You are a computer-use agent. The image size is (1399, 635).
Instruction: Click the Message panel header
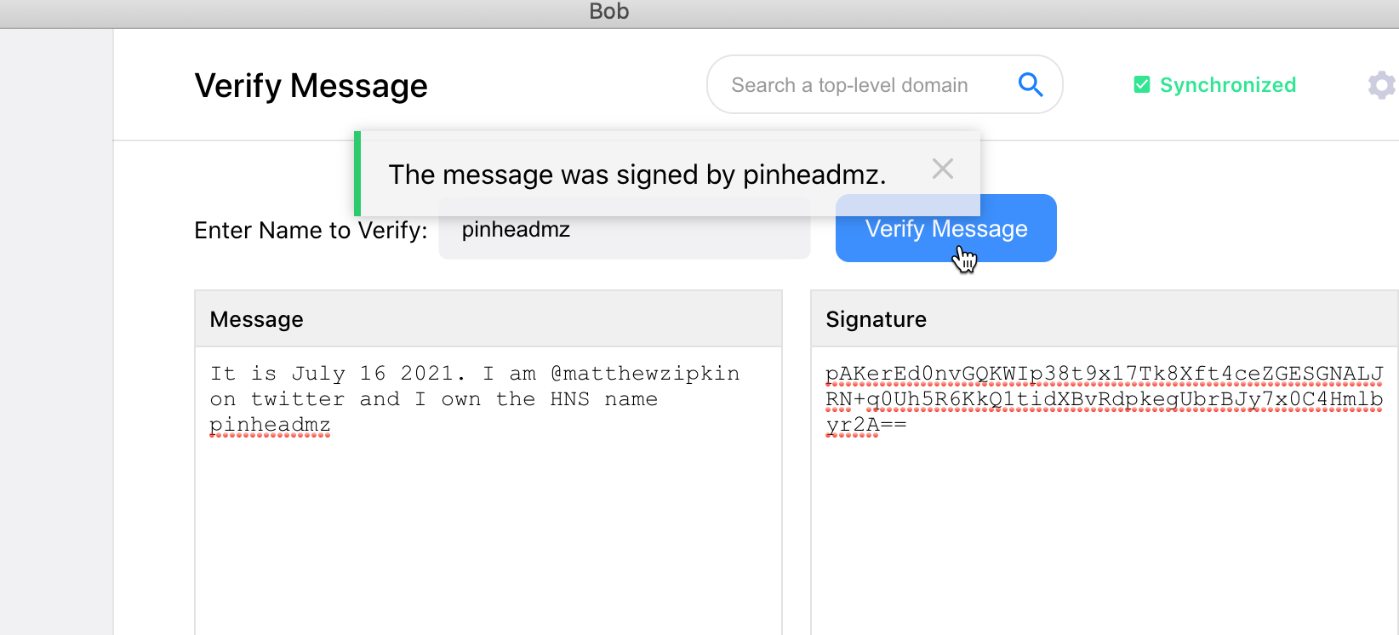pyautogui.click(x=488, y=319)
